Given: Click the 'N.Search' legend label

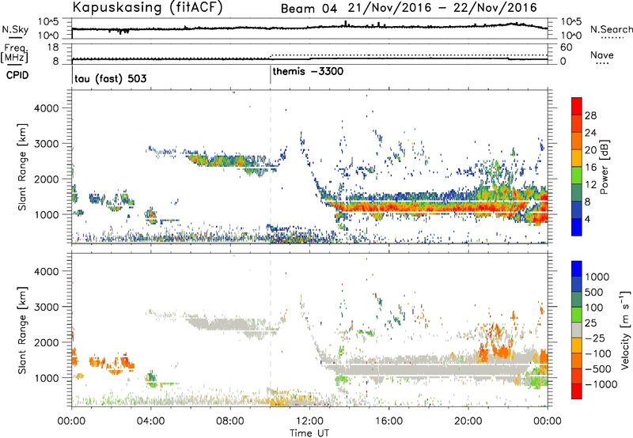Looking at the screenshot, I should [611, 29].
